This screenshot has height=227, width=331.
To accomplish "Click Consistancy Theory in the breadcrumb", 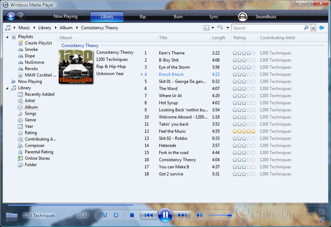I will click(99, 28).
